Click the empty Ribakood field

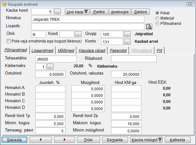pos(134,59)
